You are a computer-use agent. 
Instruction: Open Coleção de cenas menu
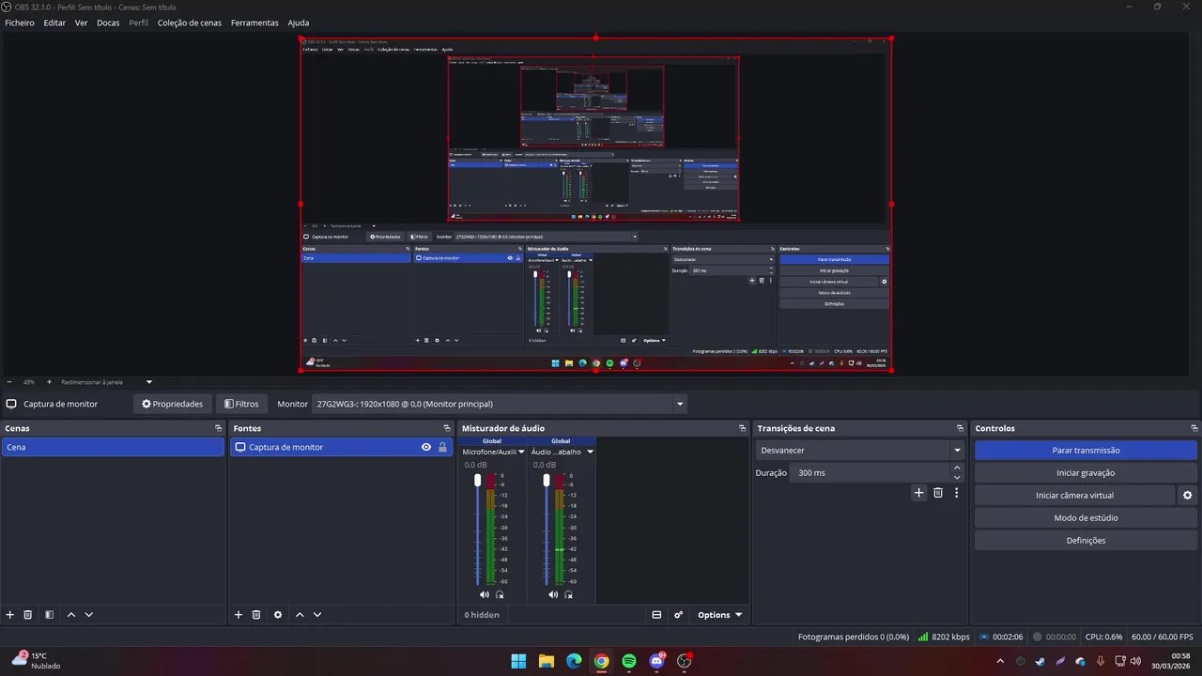[x=190, y=23]
